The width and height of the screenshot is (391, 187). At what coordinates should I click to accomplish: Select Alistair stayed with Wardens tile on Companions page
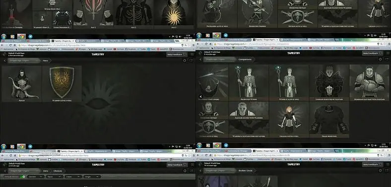point(249,111)
